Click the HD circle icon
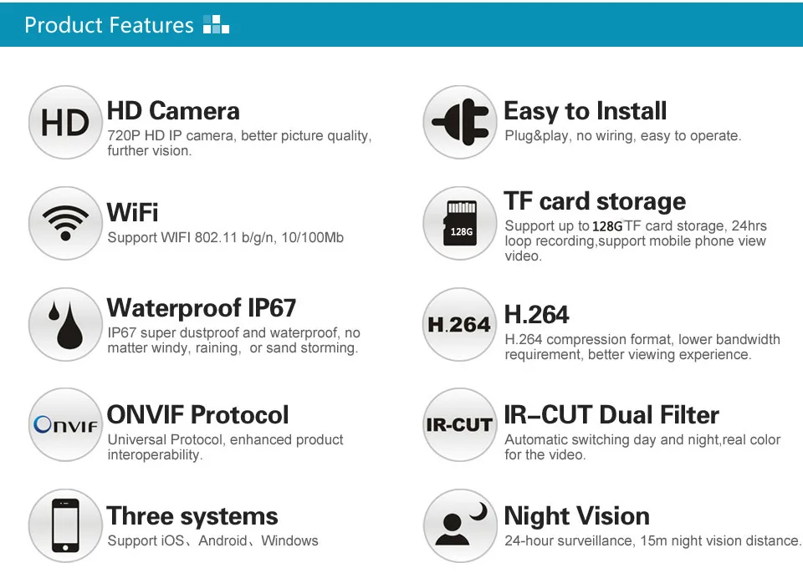Viewport: 803px width, 573px height. (x=65, y=122)
